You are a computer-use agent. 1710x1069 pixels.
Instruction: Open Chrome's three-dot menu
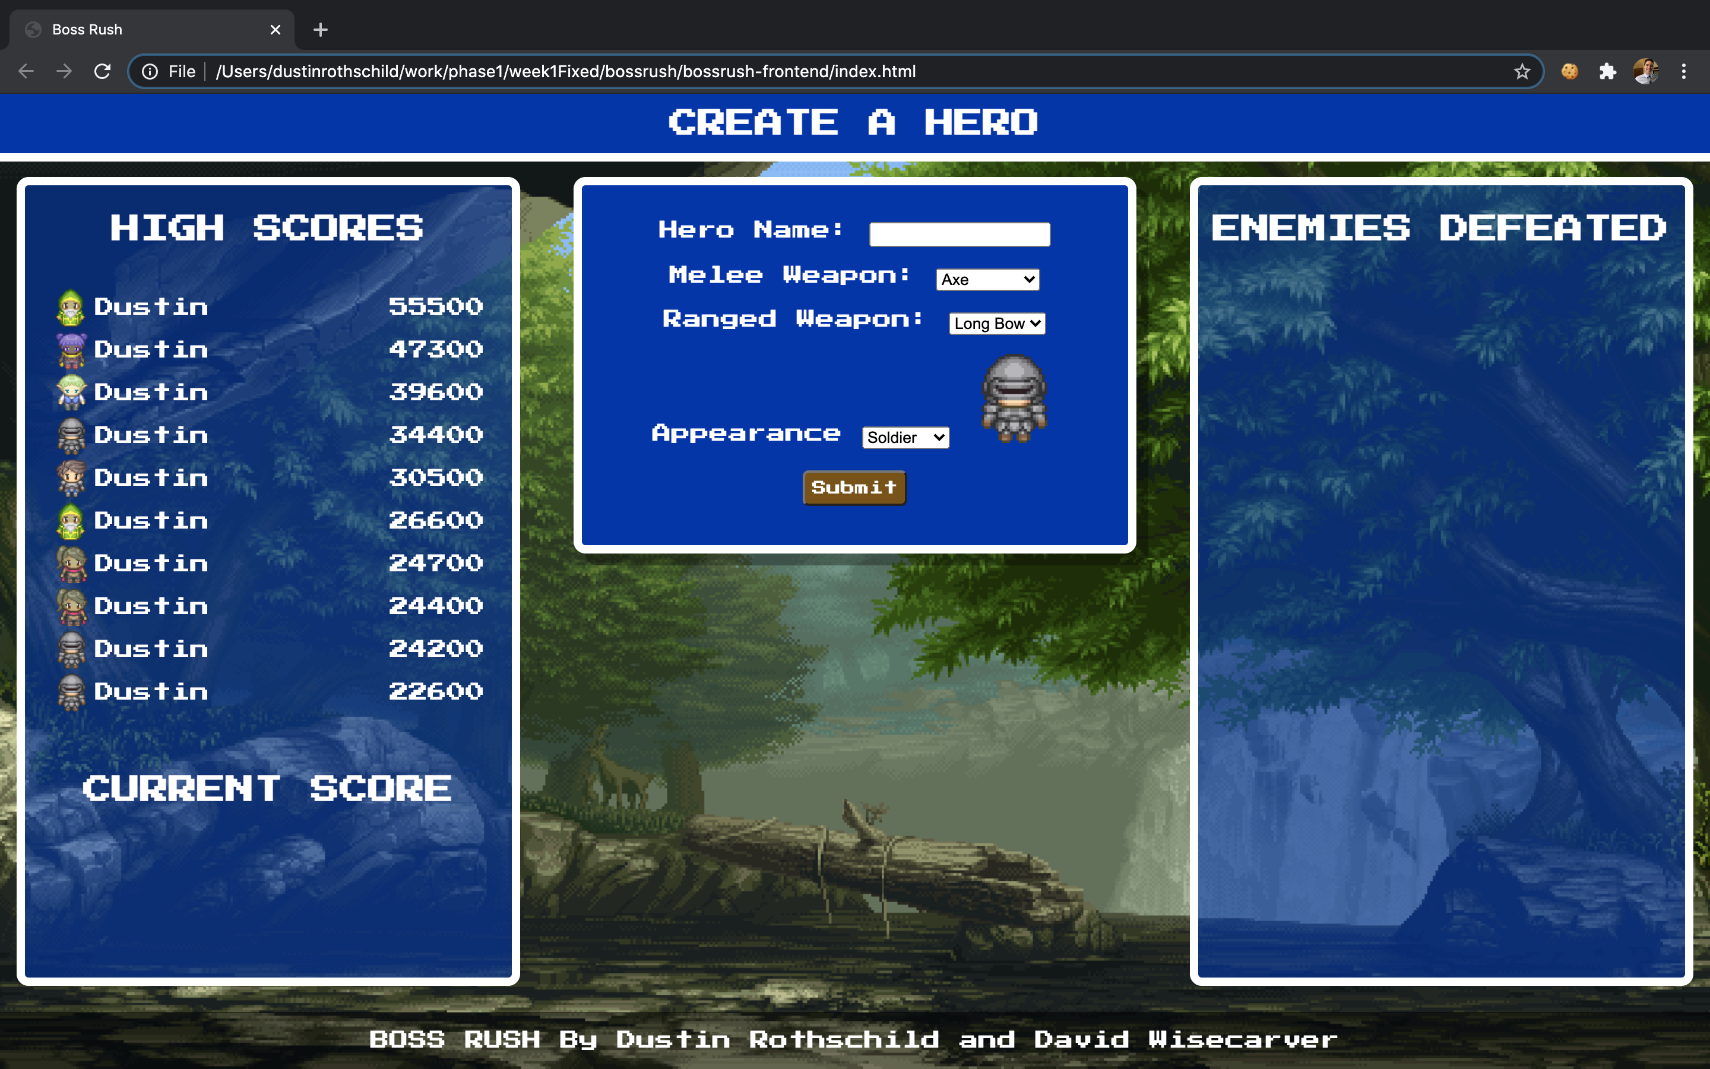pyautogui.click(x=1684, y=71)
